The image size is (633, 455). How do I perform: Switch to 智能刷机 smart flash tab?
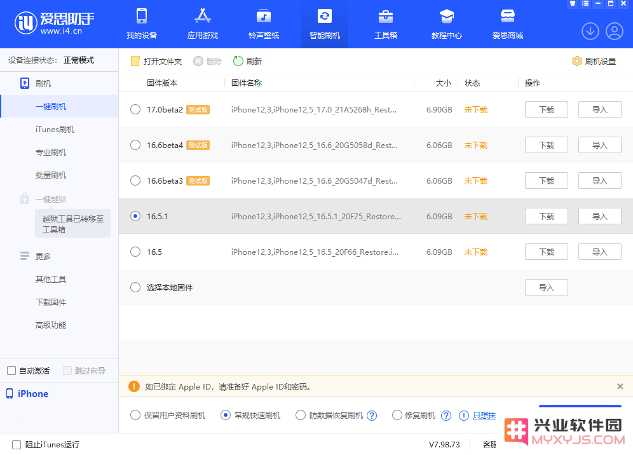point(325,24)
